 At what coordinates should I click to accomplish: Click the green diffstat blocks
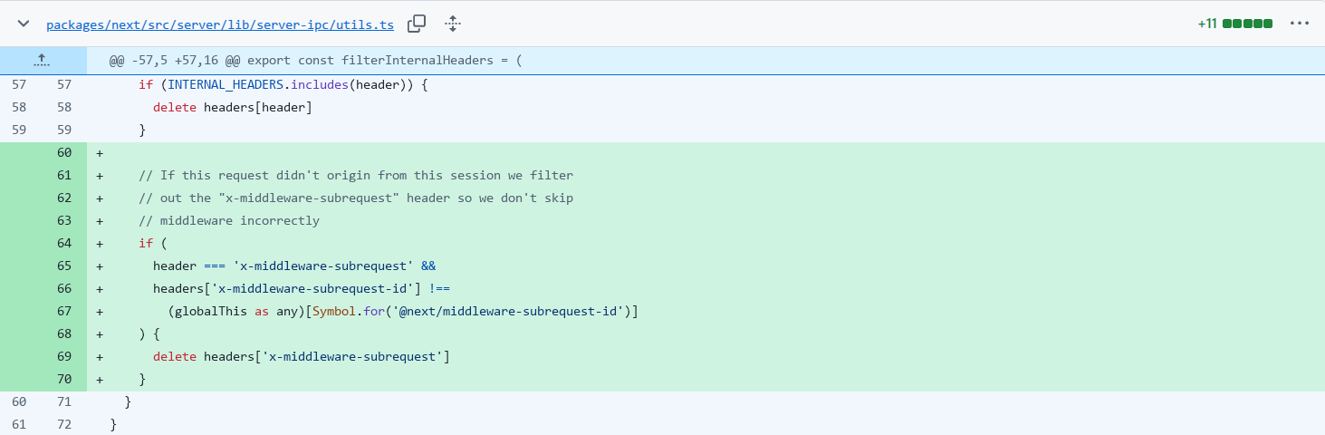[x=1247, y=24]
